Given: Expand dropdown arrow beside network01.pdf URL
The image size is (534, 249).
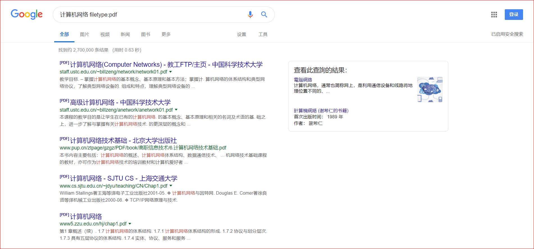Looking at the screenshot, I should pyautogui.click(x=171, y=72).
